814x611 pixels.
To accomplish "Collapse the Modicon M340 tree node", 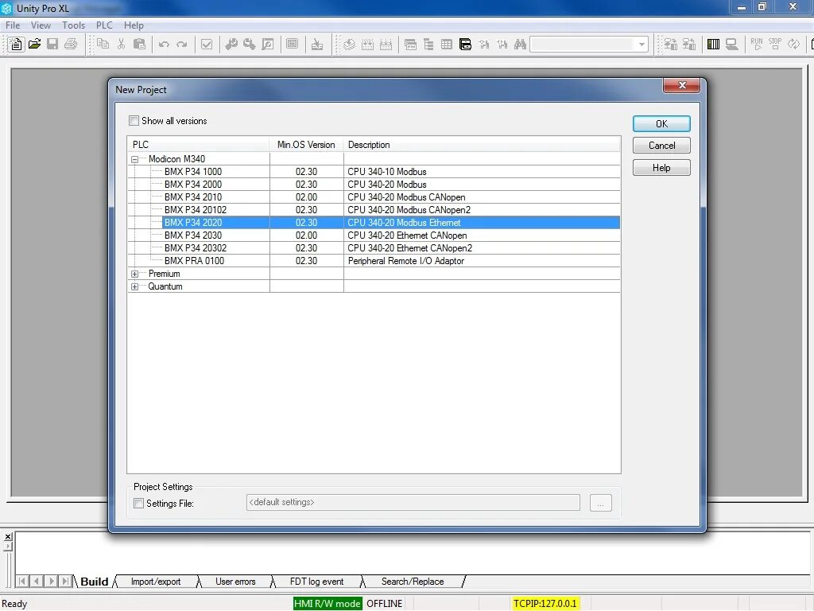I will [x=135, y=159].
